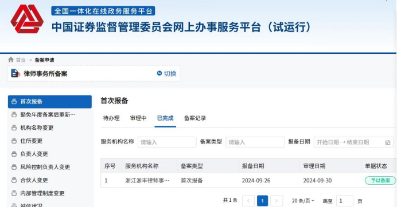The width and height of the screenshot is (397, 207).
Task: Click the 浙江浙丰律师事… table cell
Action: [x=147, y=181]
